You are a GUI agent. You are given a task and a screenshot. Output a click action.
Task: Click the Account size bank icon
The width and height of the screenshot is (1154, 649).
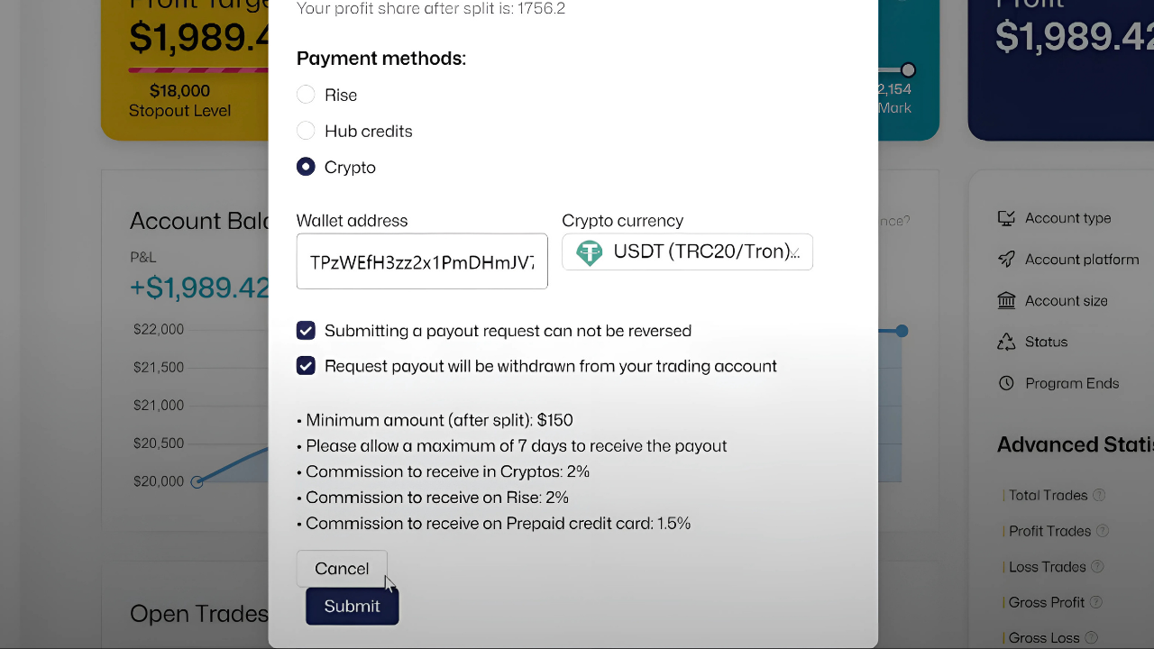coord(1006,301)
